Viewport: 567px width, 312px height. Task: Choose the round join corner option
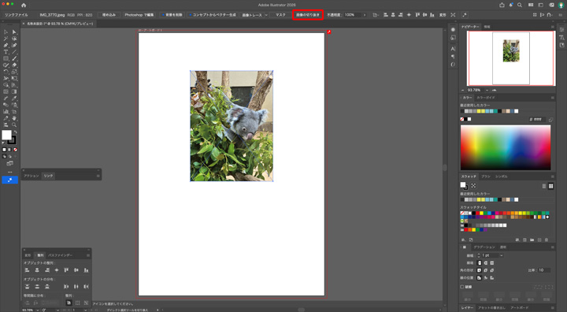486,270
